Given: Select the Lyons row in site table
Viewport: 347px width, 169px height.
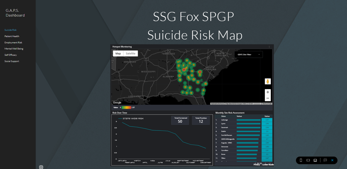Looking at the screenshot, I should (x=243, y=124).
